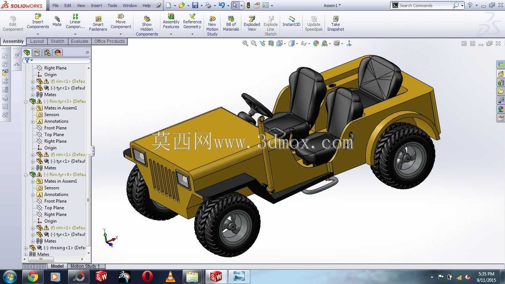505x284 pixels.
Task: Expand streaing<1> component node
Action: point(26,248)
